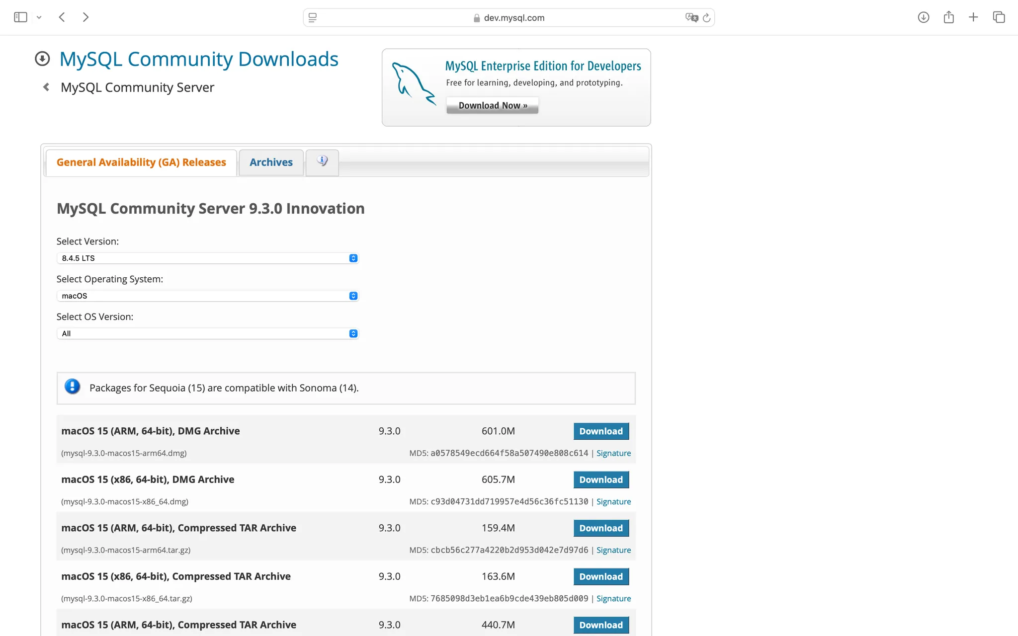Click the browser back arrow
1018x636 pixels.
click(x=62, y=17)
